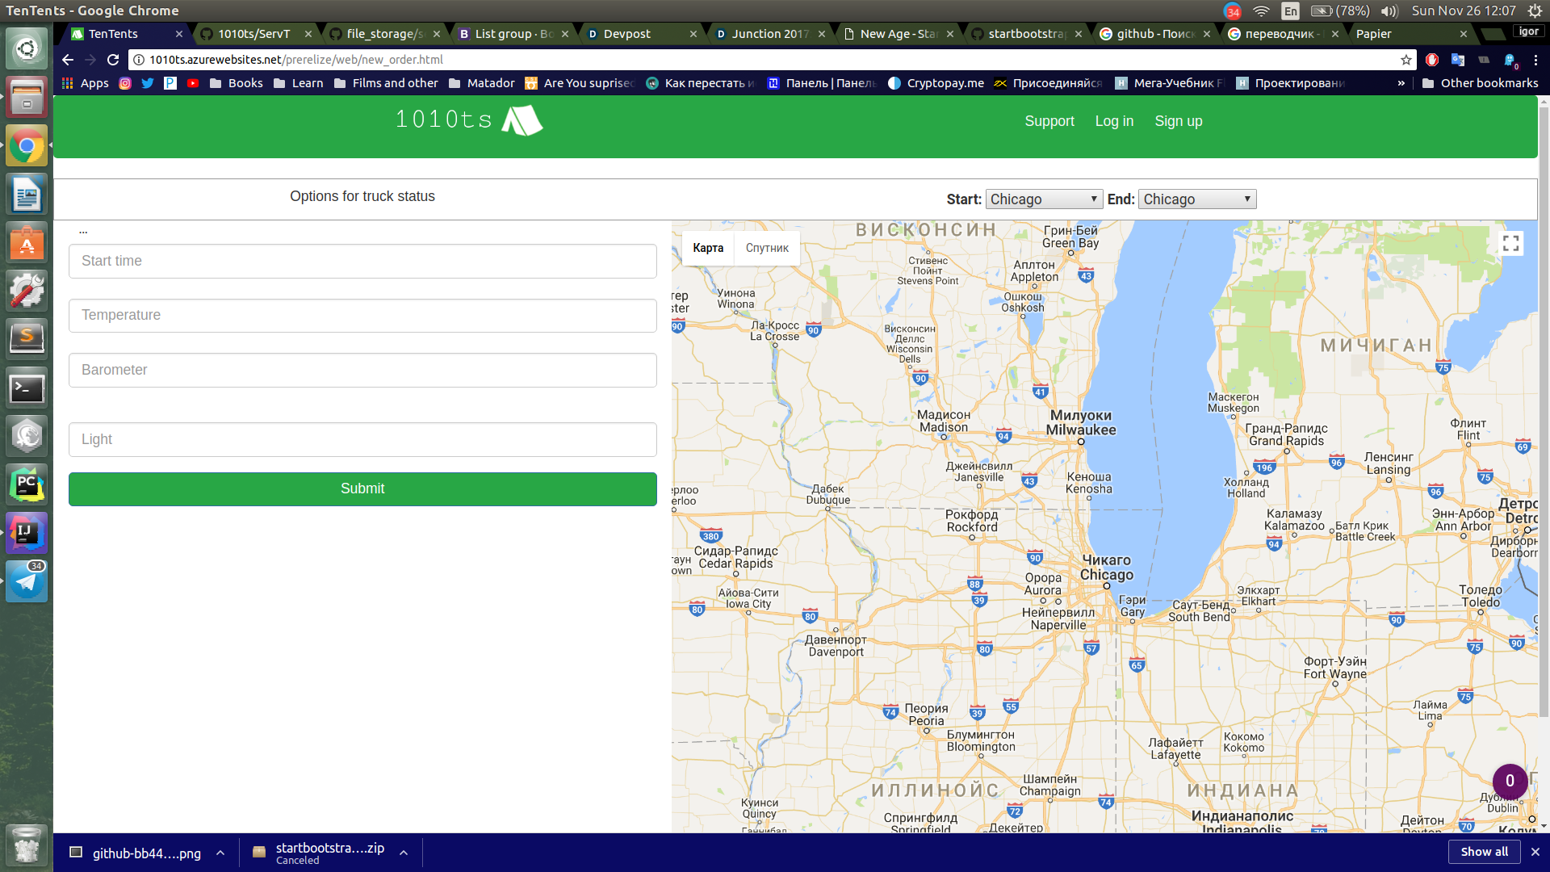Screen dimensions: 1550x872
Task: Click the browser back arrow
Action: (68, 60)
